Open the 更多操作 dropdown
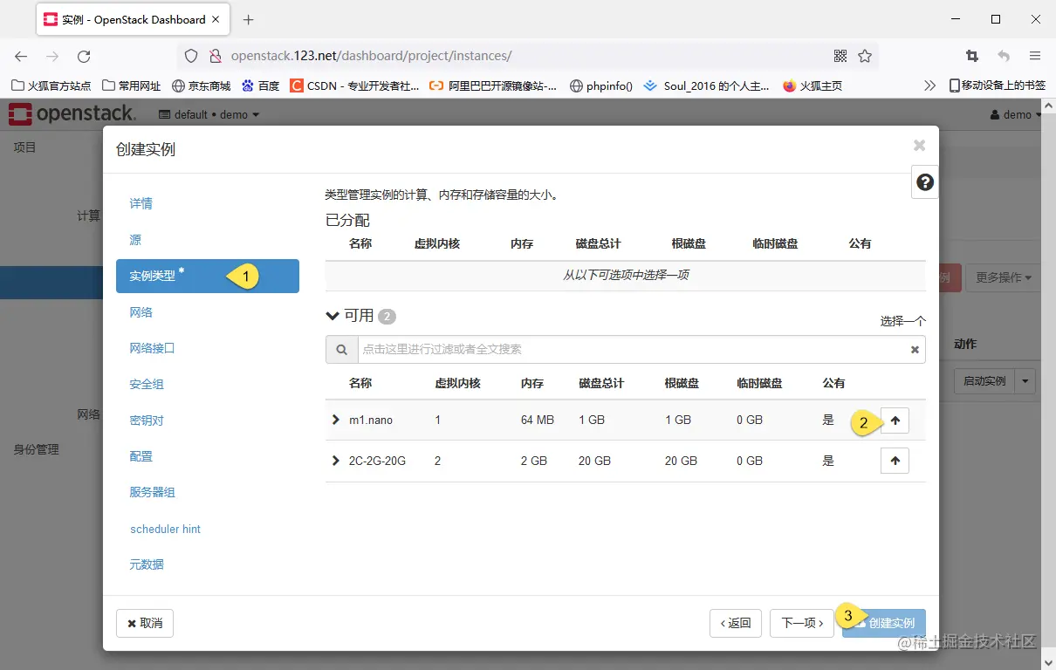This screenshot has width=1056, height=670. [x=1003, y=277]
